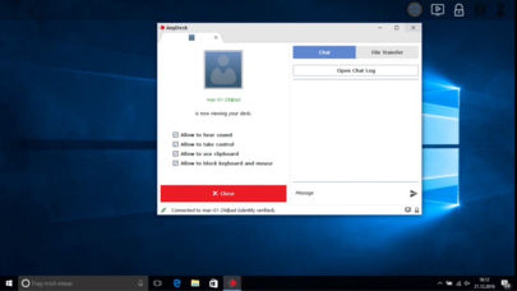Click the AnyDesk taskbar icon
The width and height of the screenshot is (517, 291).
tap(233, 283)
